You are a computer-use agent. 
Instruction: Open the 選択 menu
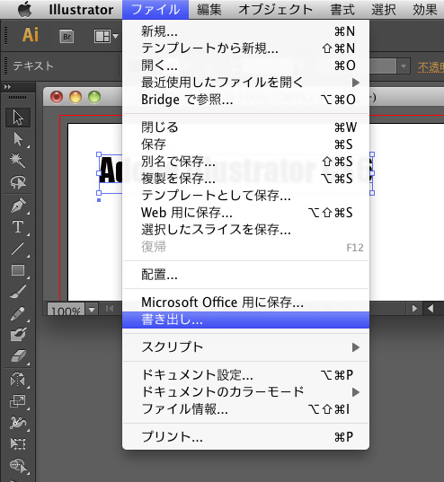384,10
